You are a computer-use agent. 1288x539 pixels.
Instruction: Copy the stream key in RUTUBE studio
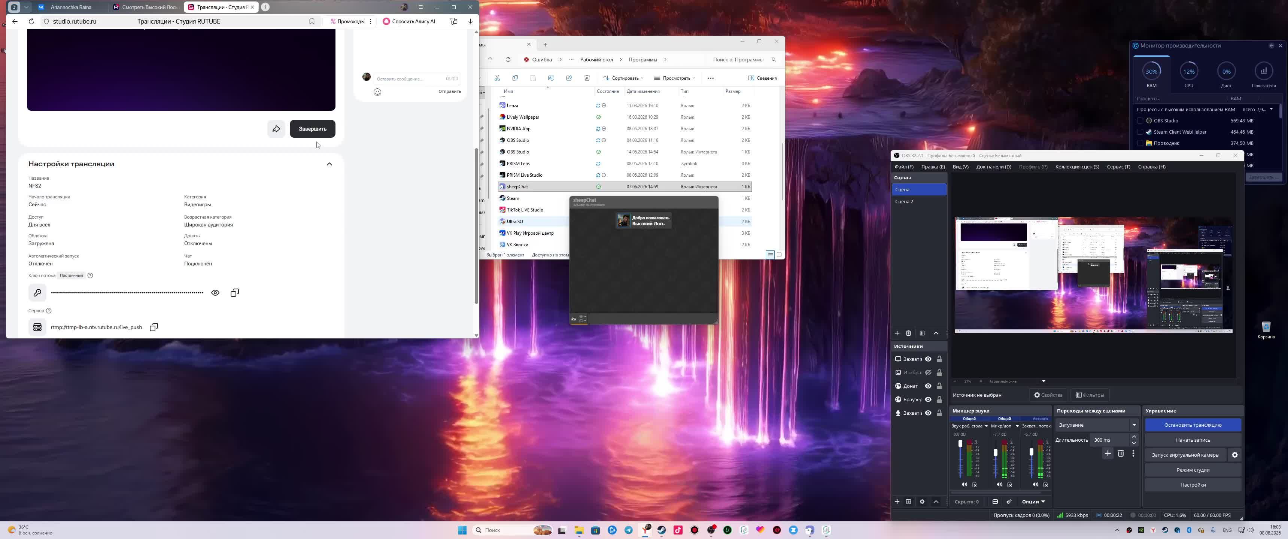pyautogui.click(x=234, y=293)
